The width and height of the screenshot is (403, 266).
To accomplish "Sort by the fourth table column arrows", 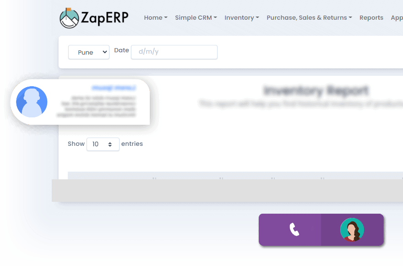I will [322, 178].
